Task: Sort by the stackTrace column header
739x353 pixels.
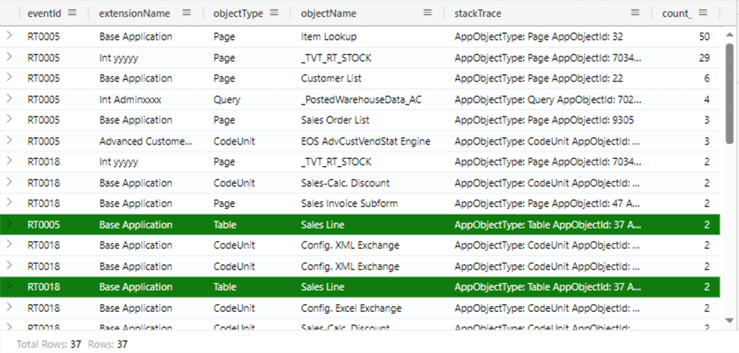Action: coord(477,13)
